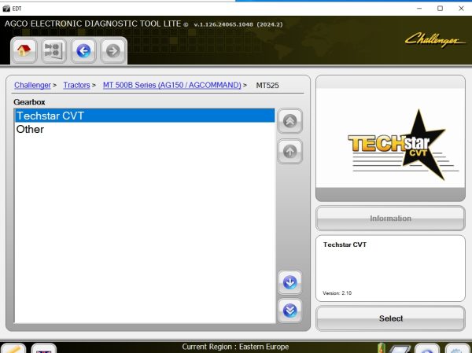This screenshot has height=353, width=472.
Task: Click the Current Region Eastern Europe text
Action: pos(235,347)
